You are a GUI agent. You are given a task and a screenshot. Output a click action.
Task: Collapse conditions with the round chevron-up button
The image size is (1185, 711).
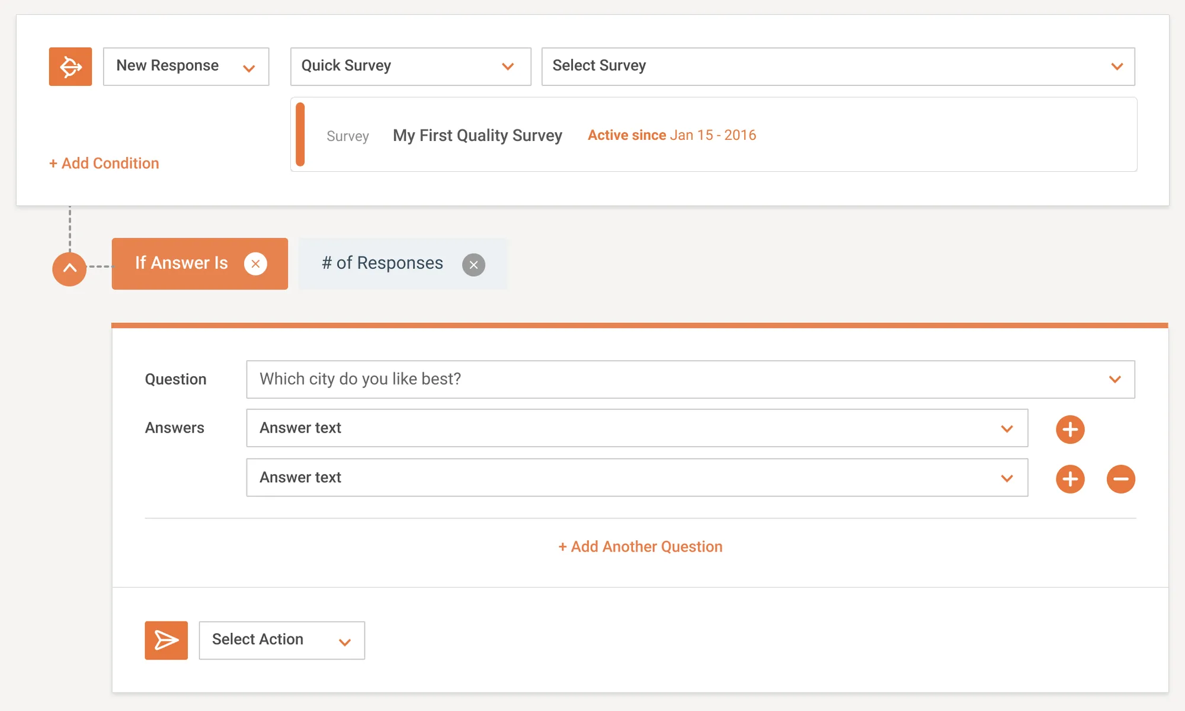point(69,268)
